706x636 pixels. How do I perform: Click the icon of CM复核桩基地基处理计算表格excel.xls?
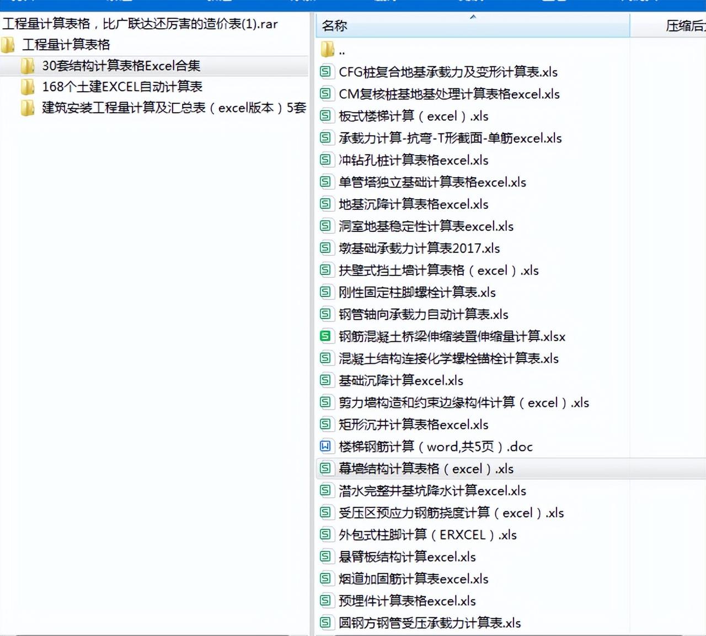pyautogui.click(x=326, y=94)
